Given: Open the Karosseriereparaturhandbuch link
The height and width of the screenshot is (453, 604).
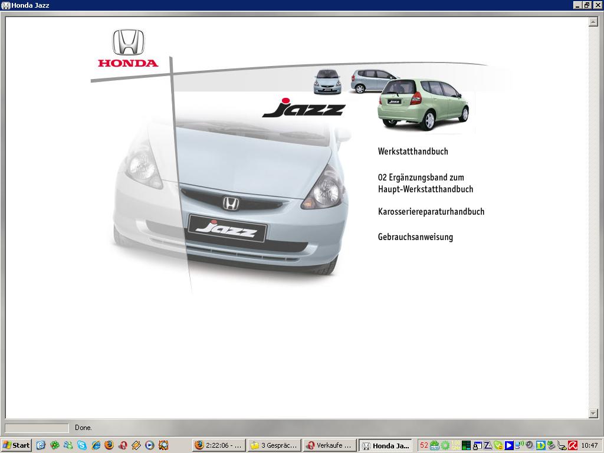Looking at the screenshot, I should [431, 212].
